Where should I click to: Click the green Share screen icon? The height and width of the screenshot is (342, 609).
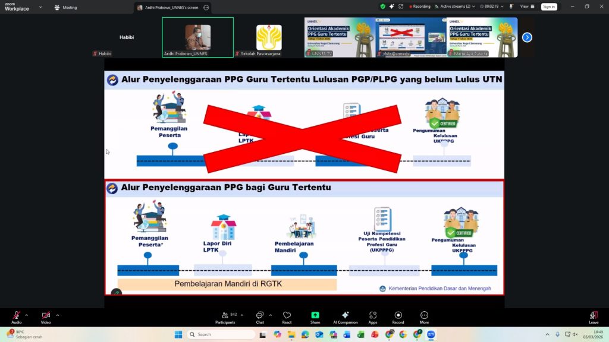pos(315,315)
